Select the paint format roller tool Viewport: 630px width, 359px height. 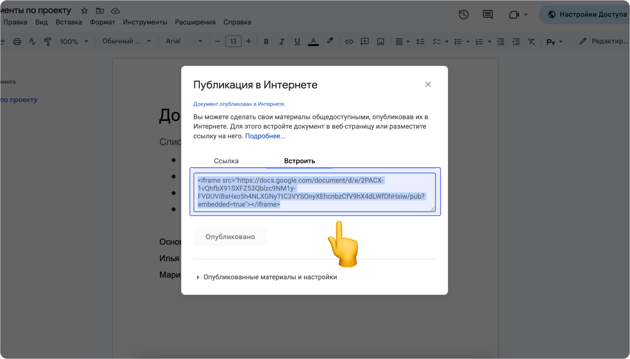click(x=48, y=42)
